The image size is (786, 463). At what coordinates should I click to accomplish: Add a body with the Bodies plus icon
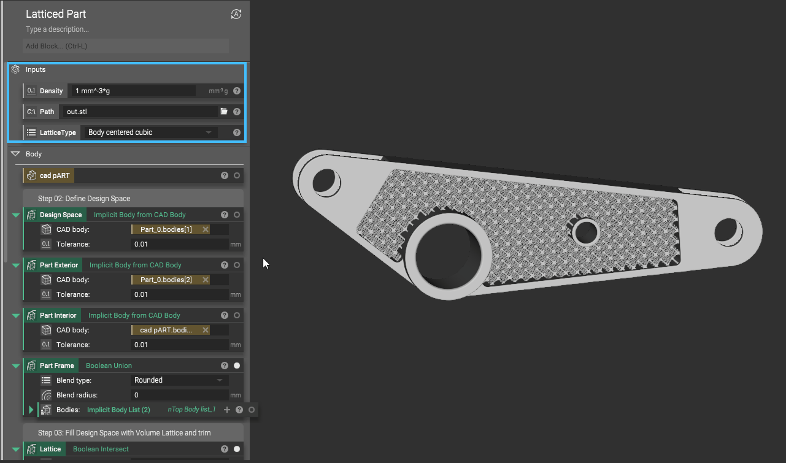coord(227,410)
